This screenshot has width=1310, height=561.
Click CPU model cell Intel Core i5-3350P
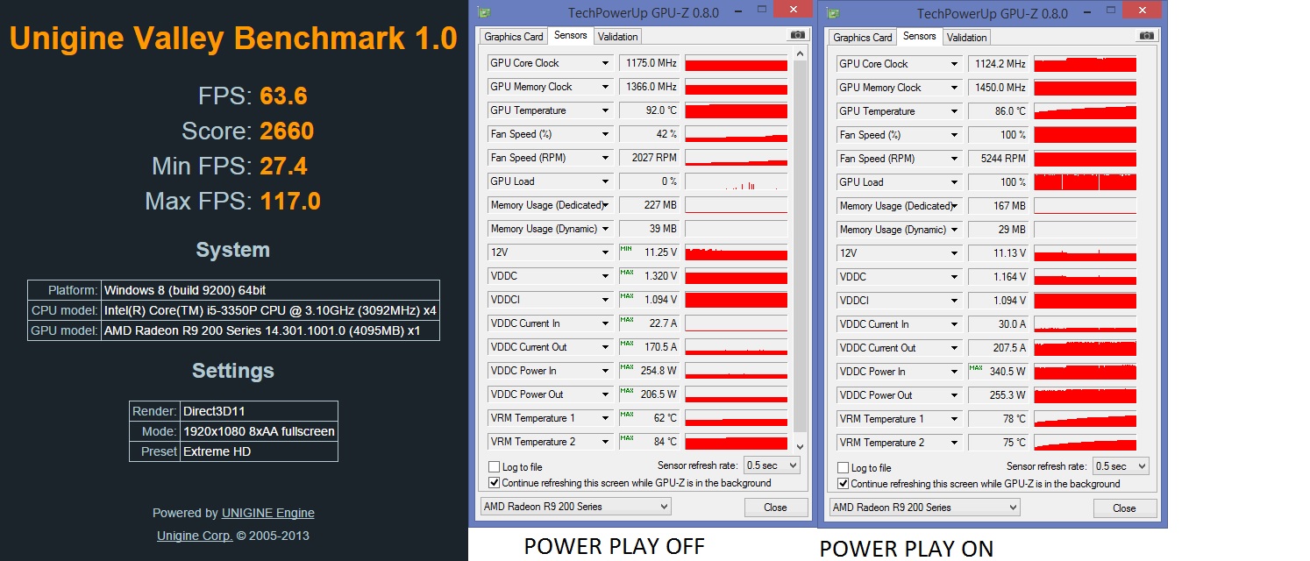270,310
